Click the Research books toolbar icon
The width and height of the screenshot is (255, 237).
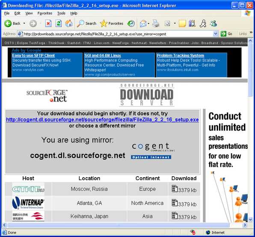192,24
